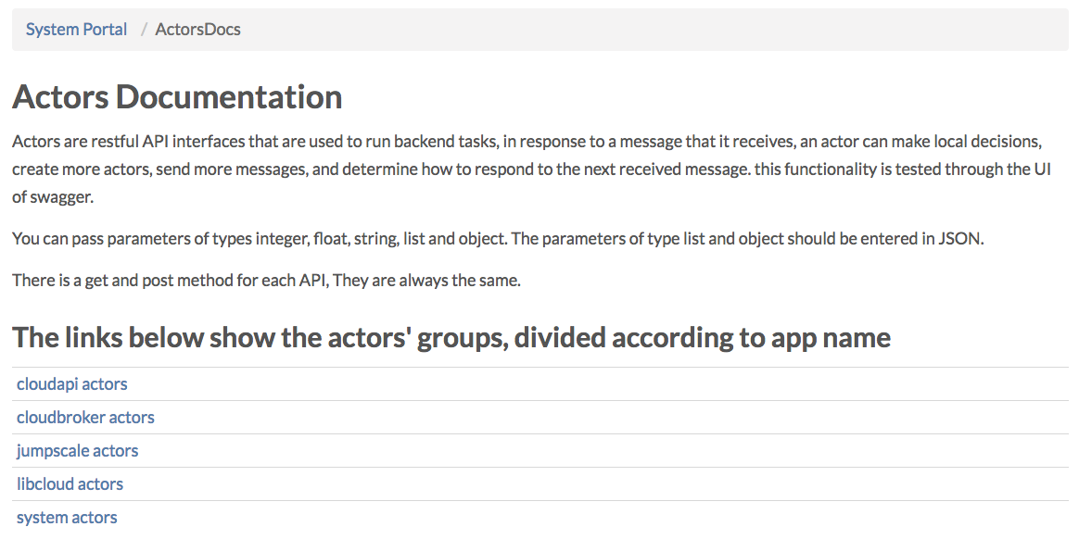The image size is (1079, 539).
Task: Select the jumpscale actors link
Action: point(77,451)
